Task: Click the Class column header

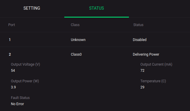Action: pos(75,25)
